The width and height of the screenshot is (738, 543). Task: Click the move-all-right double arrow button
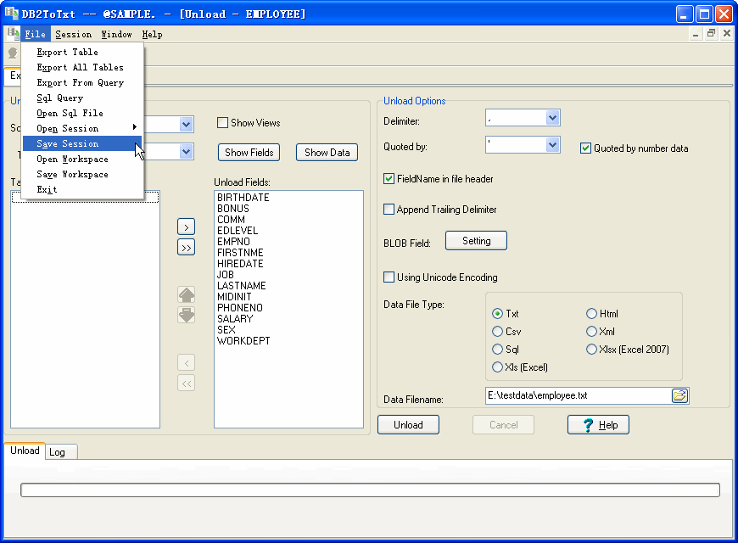187,247
